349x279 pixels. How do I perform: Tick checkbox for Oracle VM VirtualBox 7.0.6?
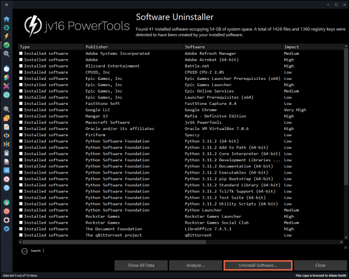point(21,128)
